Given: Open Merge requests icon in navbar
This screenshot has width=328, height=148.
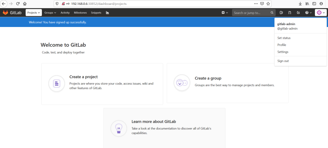Looking at the screenshot, I should (290, 13).
